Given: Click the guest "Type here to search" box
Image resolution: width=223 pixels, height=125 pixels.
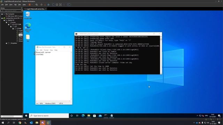Looking at the screenshot, I should click(49, 116).
